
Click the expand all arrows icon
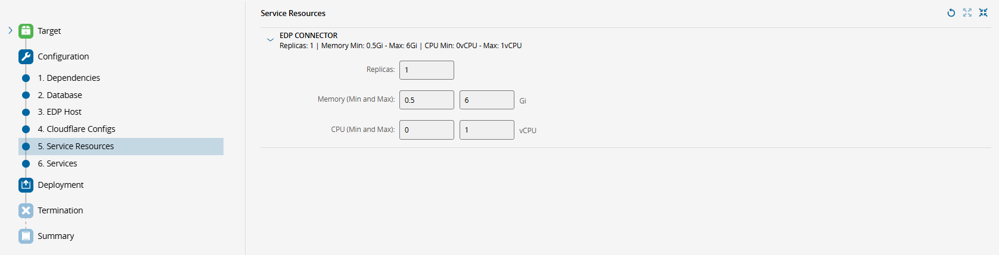pyautogui.click(x=967, y=12)
